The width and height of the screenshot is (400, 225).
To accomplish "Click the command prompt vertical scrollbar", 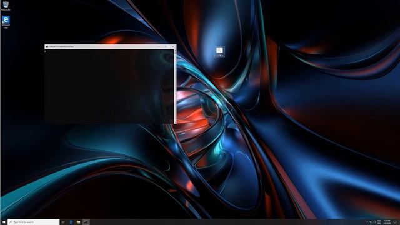I will click(x=175, y=86).
